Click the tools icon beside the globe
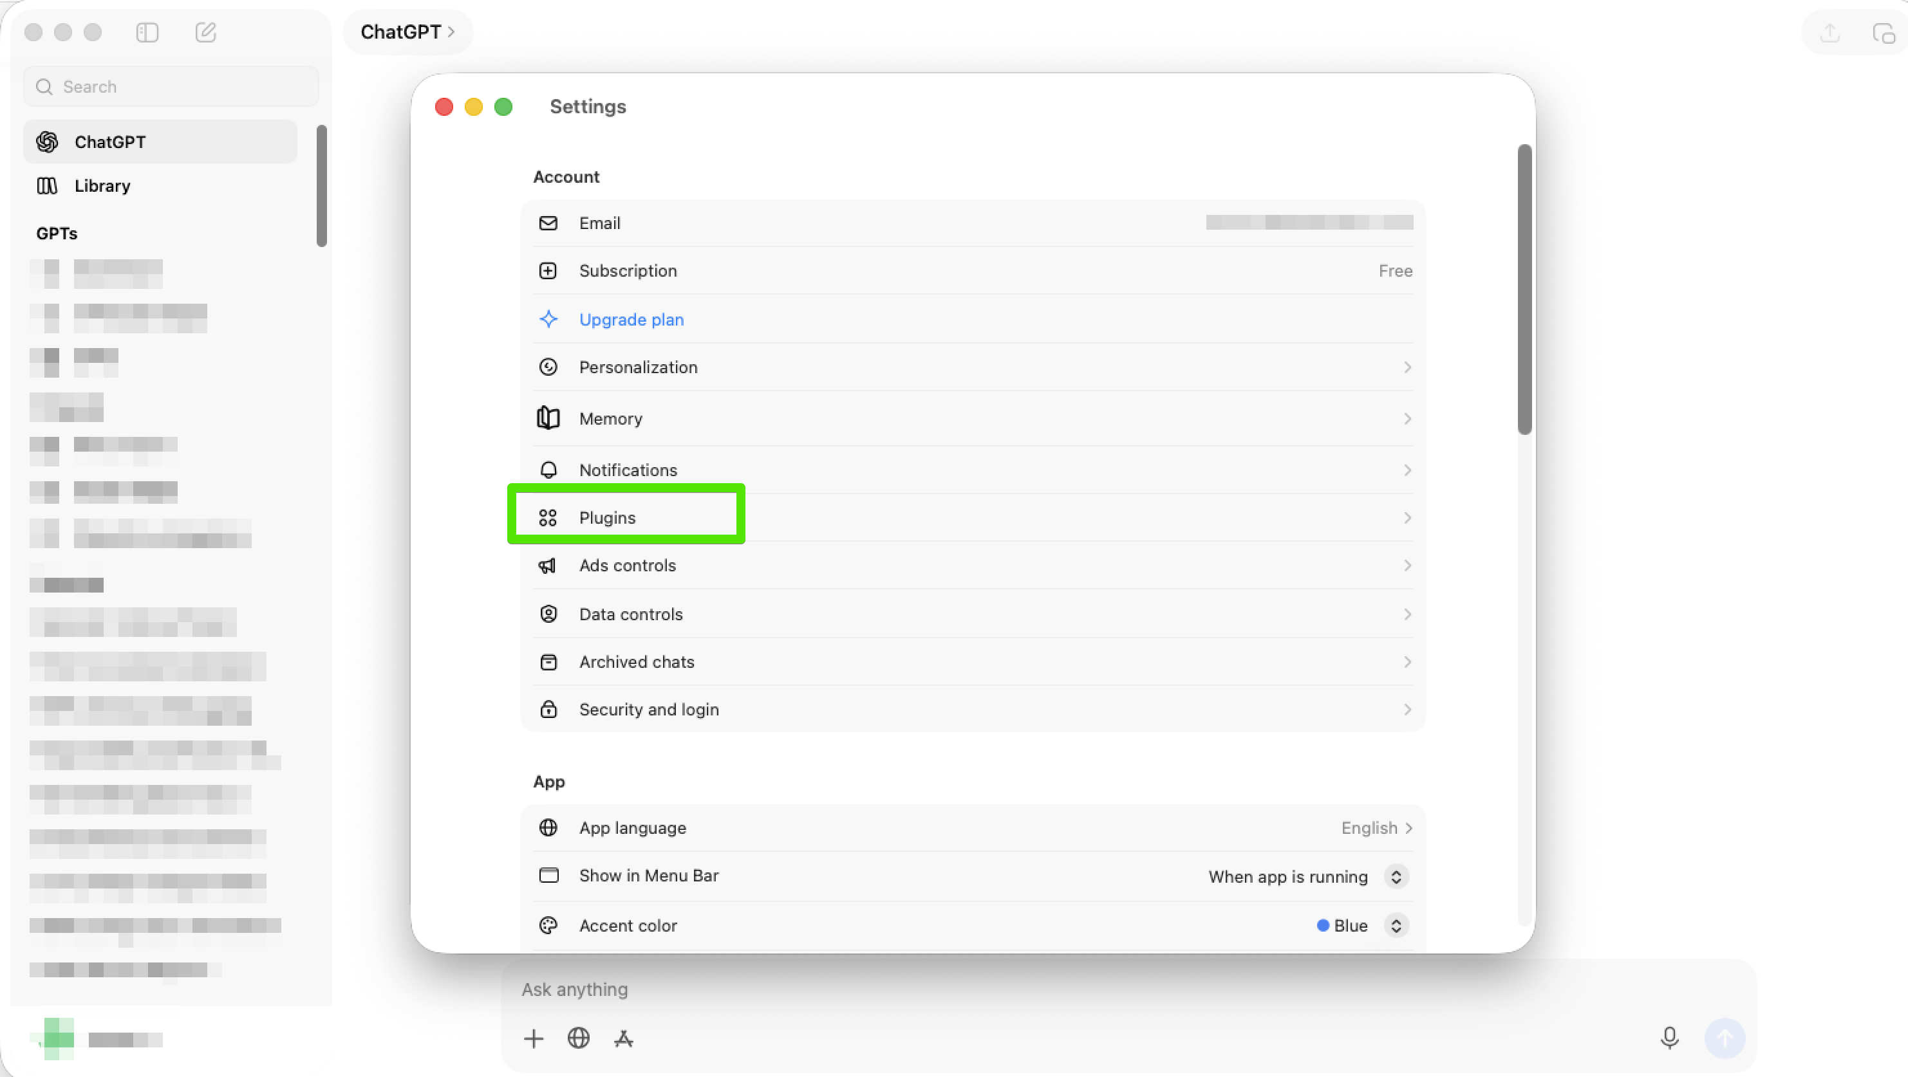Viewport: 1908px width, 1077px height. [x=624, y=1038]
